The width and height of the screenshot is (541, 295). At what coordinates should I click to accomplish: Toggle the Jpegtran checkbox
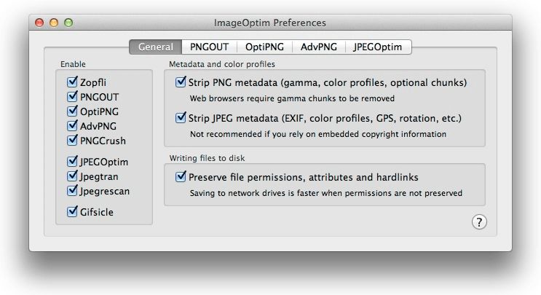72,176
